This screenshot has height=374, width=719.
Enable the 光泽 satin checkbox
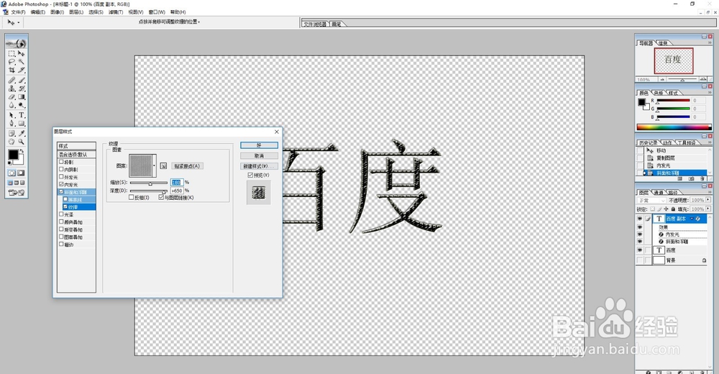click(x=61, y=214)
